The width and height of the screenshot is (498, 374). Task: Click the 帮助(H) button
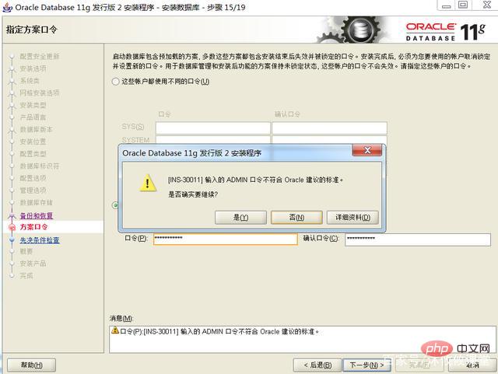[x=31, y=365]
